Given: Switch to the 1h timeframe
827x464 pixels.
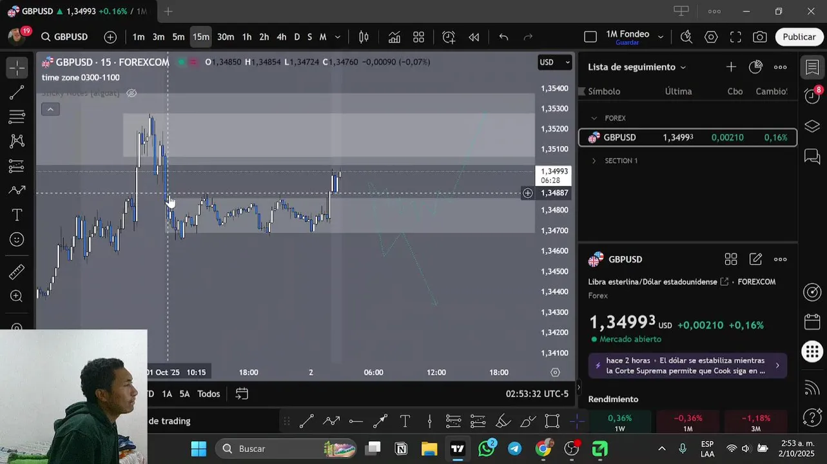Looking at the screenshot, I should tap(246, 37).
